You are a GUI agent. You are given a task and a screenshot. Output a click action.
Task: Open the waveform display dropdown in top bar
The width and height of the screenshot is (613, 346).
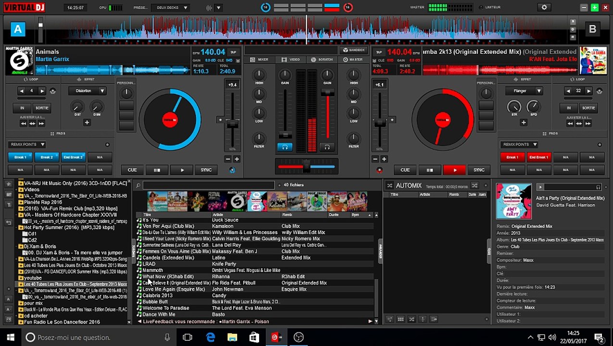pyautogui.click(x=219, y=8)
